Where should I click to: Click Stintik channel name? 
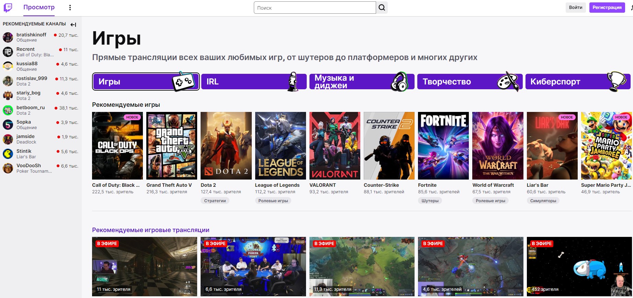pyautogui.click(x=24, y=151)
